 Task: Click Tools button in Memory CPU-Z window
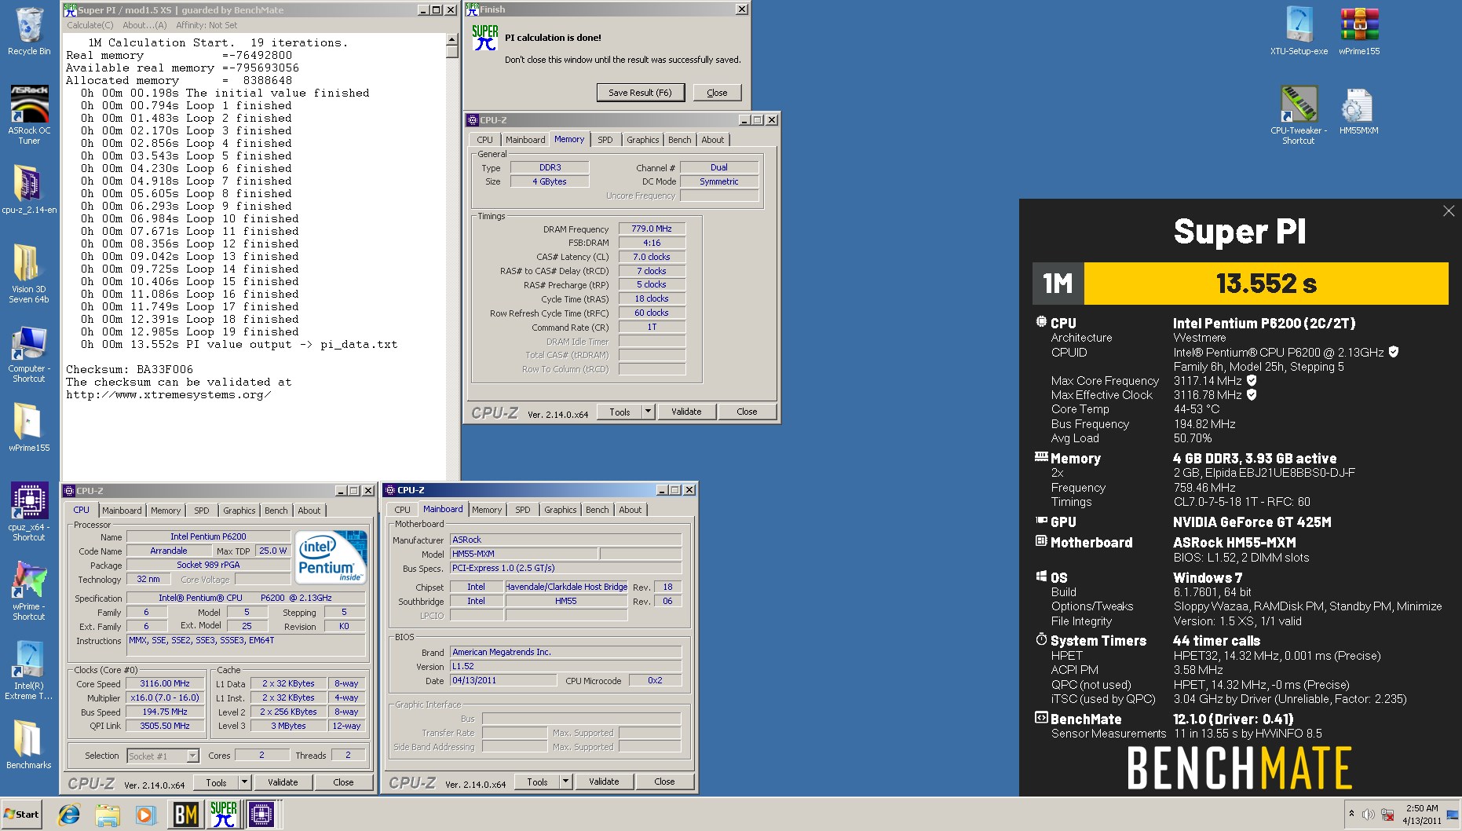point(620,412)
